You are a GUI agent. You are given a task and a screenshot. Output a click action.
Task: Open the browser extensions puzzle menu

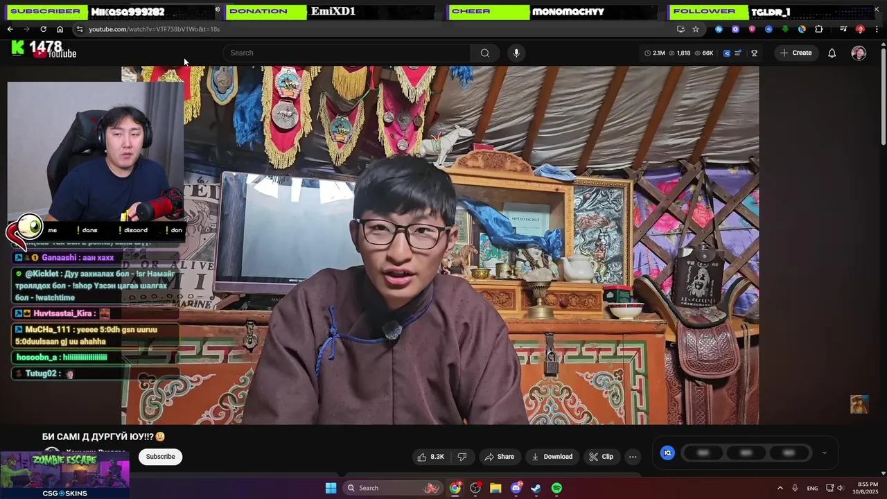(818, 29)
